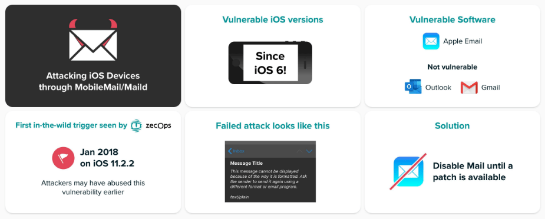
Task: Click the devil-horned envelope icon
Action: (93, 39)
